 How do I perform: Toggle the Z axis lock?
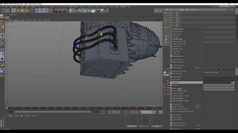[x=46, y=10]
